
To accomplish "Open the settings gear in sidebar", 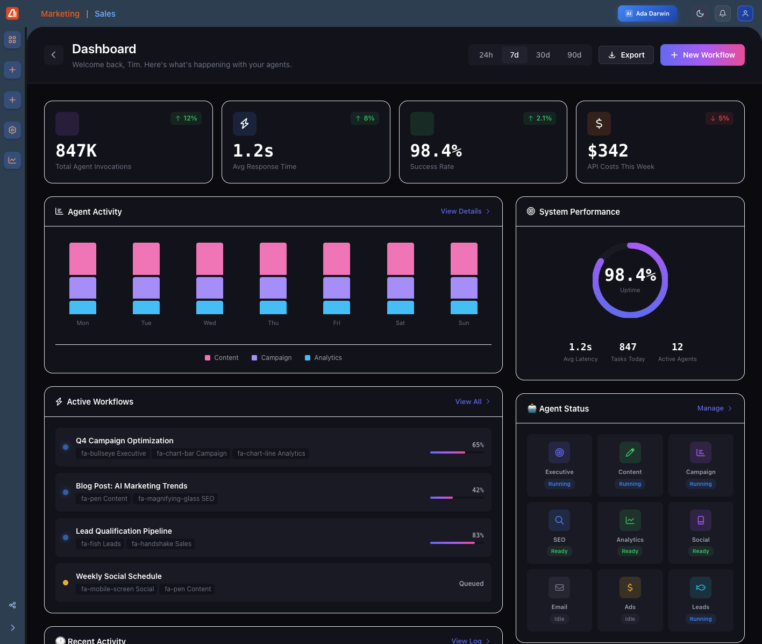I will pyautogui.click(x=12, y=130).
